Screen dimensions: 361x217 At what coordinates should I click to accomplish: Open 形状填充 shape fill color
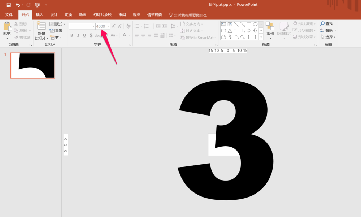click(x=304, y=23)
